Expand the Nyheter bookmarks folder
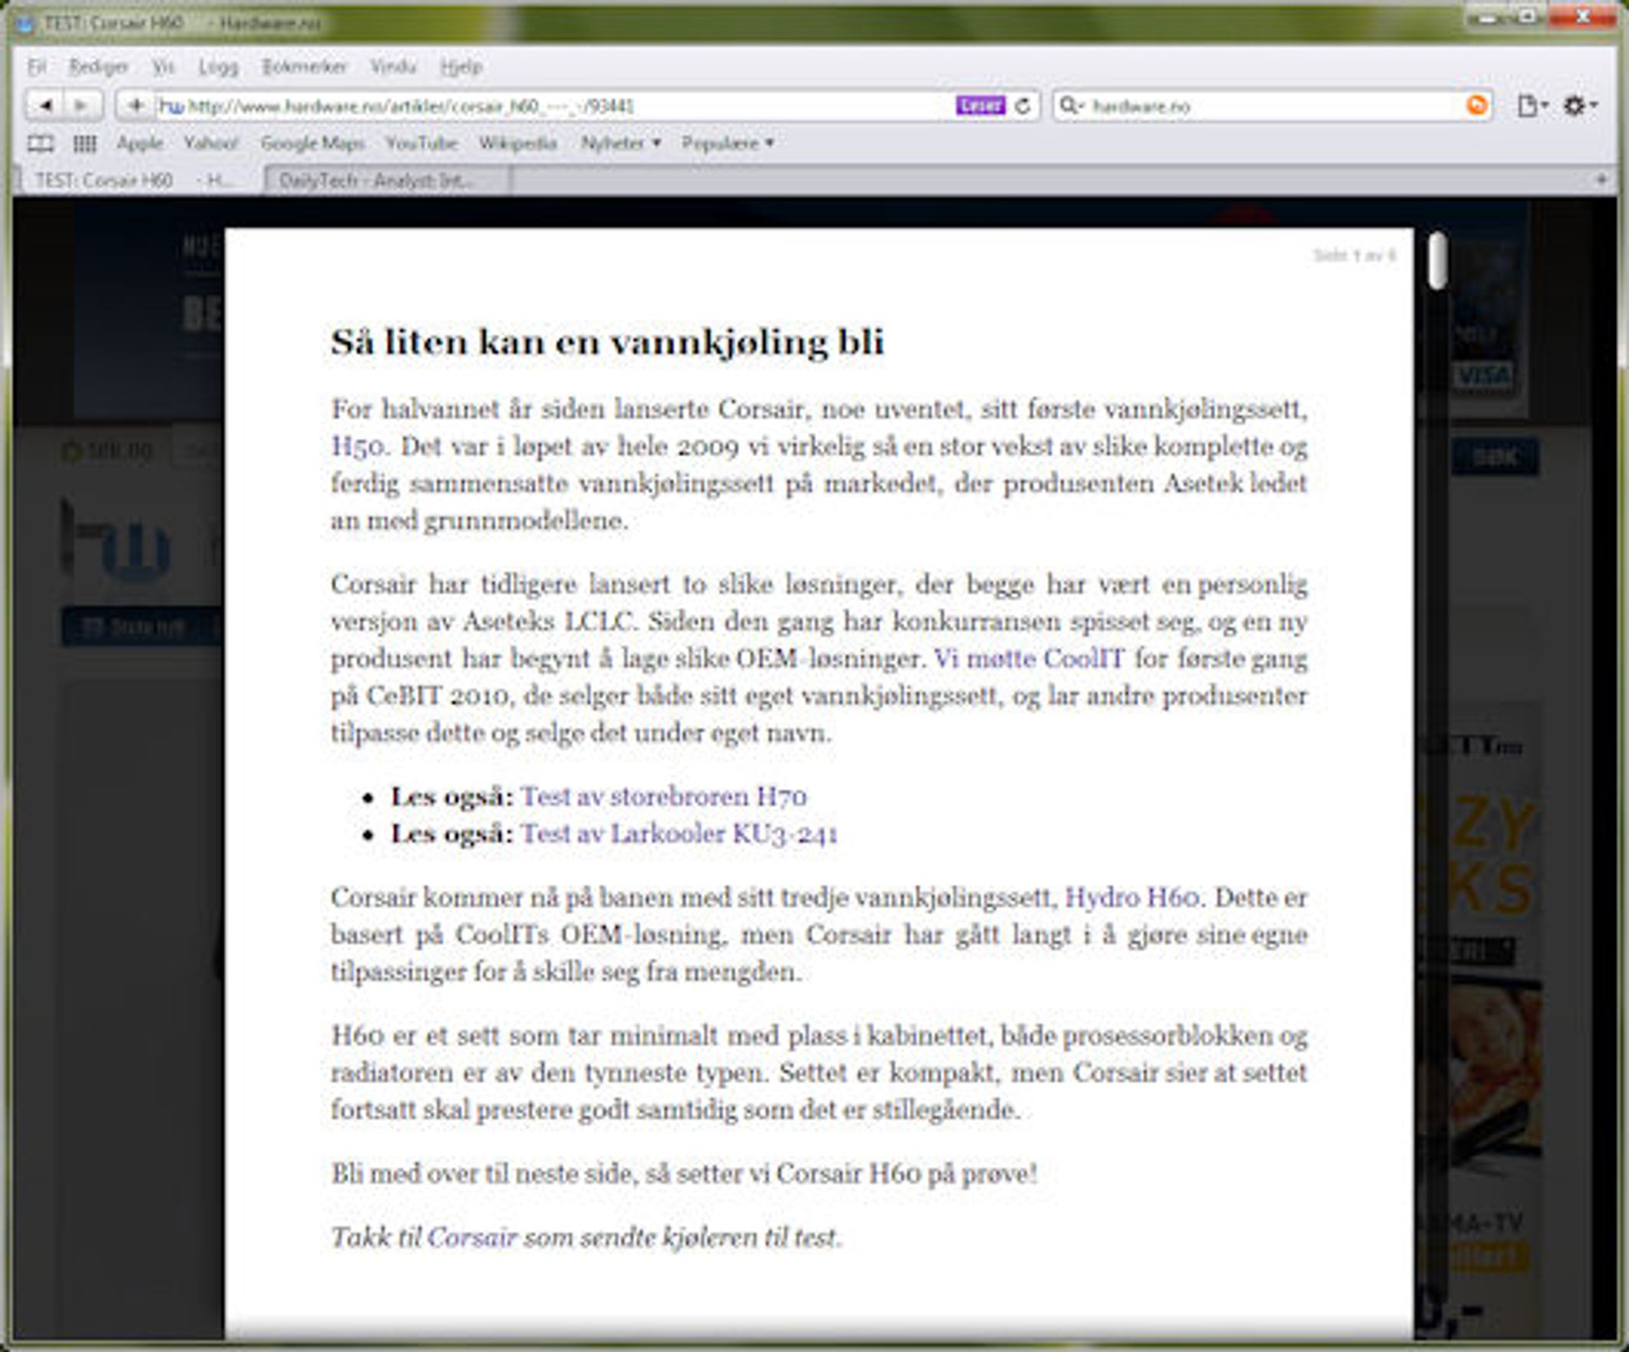Viewport: 1629px width, 1352px height. (x=620, y=143)
